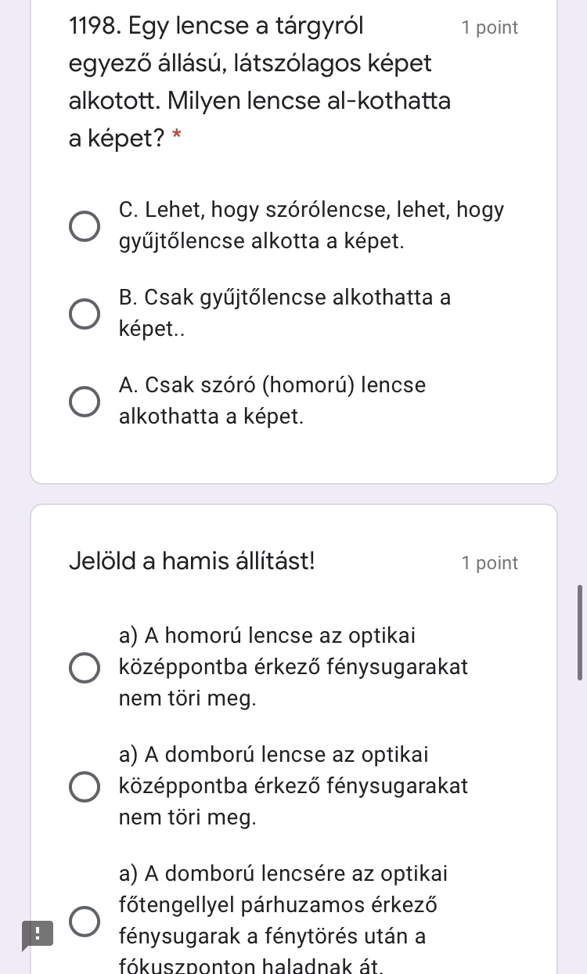Screen dimensions: 587x974
Task: Click the question title "1198. Egy lencse a tárgyról"
Action: [216, 27]
